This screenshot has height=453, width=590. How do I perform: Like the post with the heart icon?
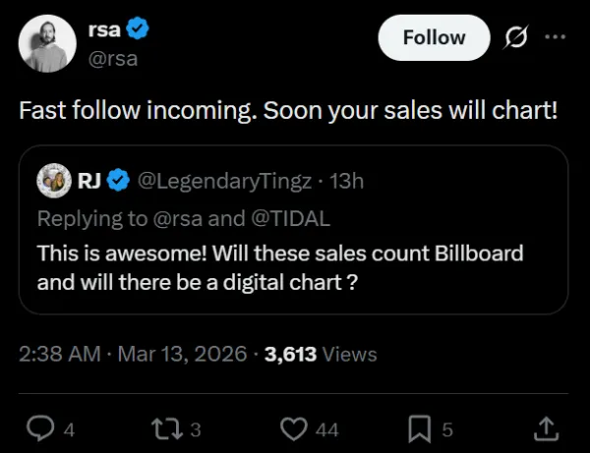(293, 428)
